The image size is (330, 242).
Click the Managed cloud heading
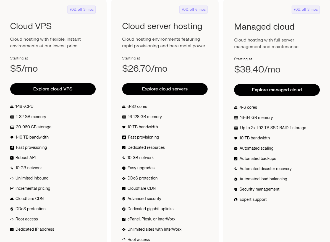pyautogui.click(x=264, y=27)
